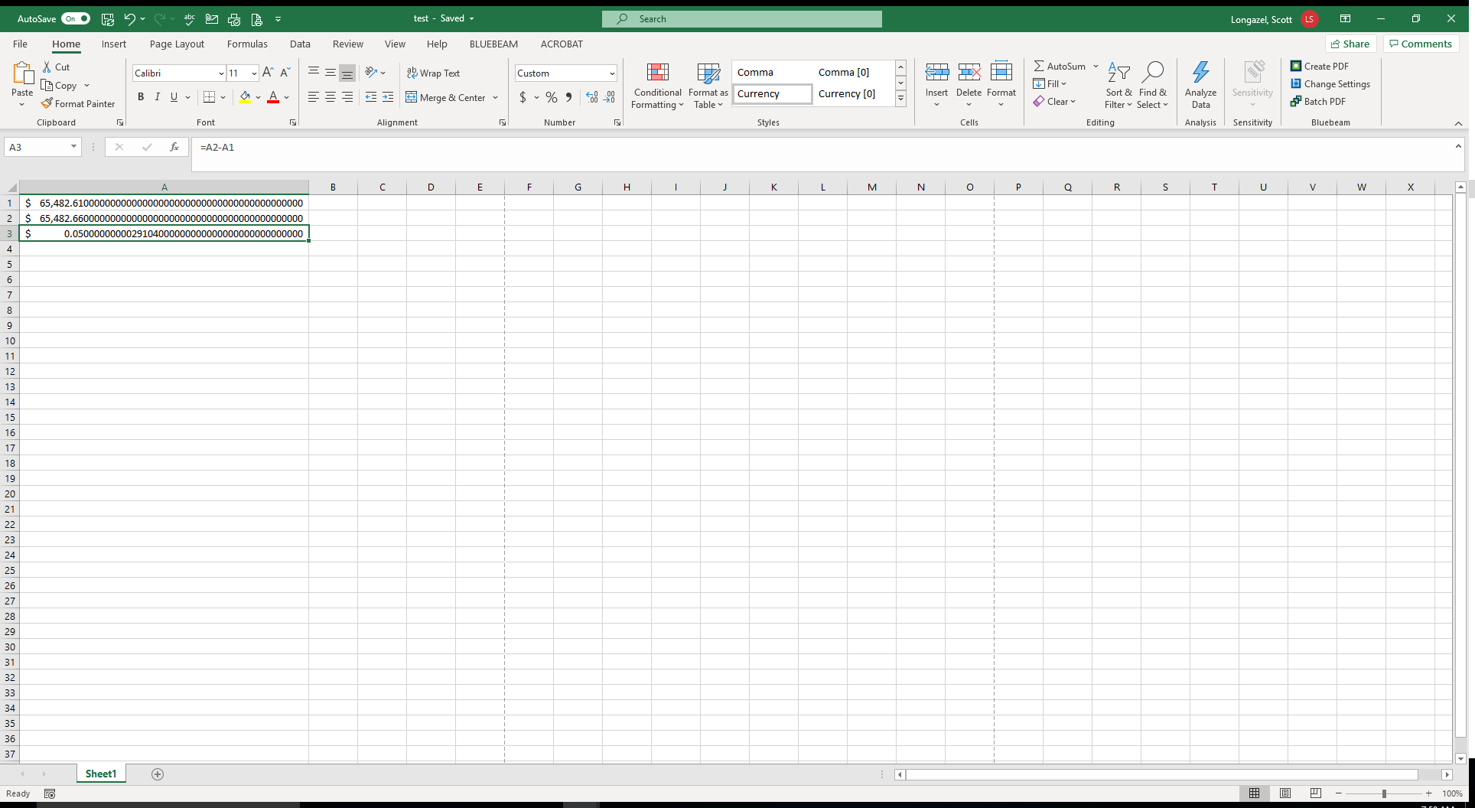Image resolution: width=1475 pixels, height=808 pixels.
Task: Adjust the zoom slider
Action: coord(1385,793)
